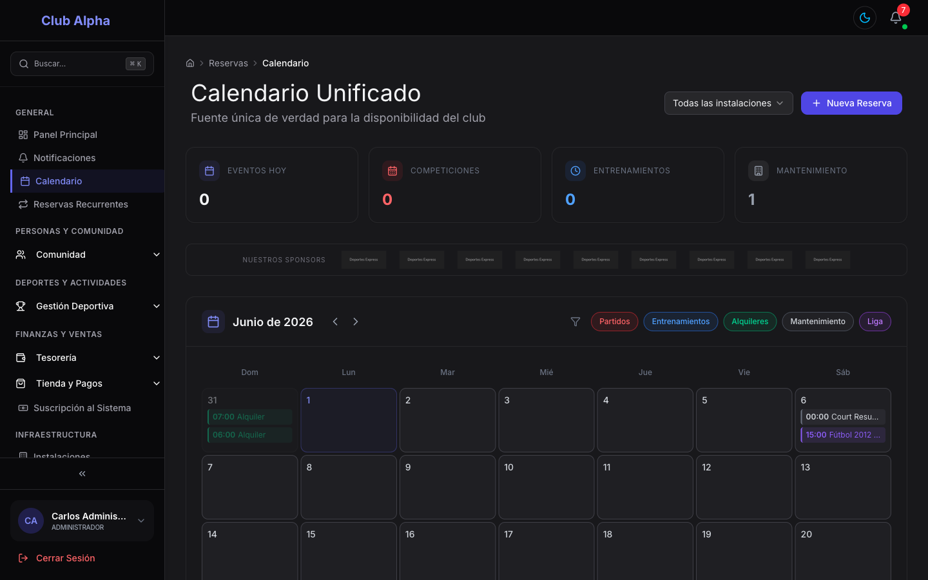Viewport: 928px width, 580px height.
Task: Click Cerrar Sesión link
Action: 65,558
